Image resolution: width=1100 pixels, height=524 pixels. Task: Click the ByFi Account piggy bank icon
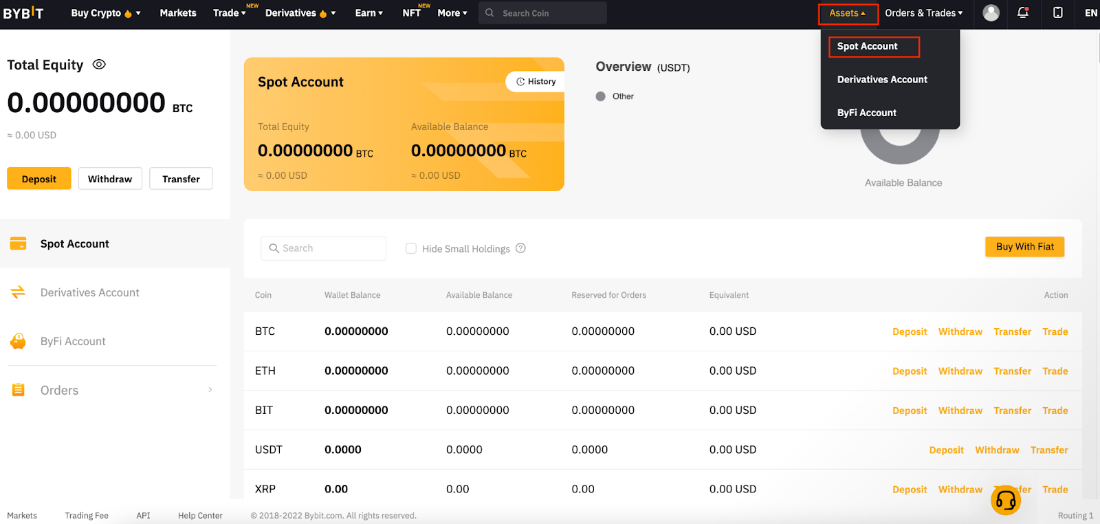pos(19,341)
